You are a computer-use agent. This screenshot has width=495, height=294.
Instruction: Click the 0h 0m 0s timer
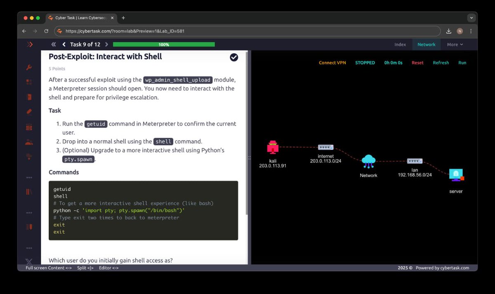click(393, 63)
